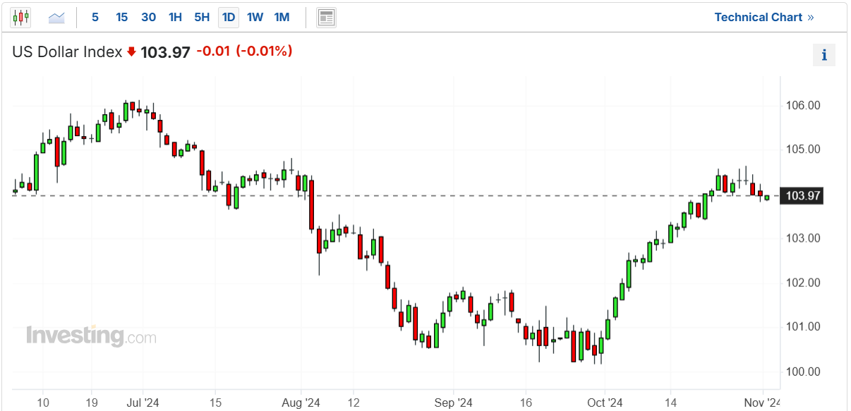Switch chart to 5H timeframe
Viewport: 851px width, 411px height.
point(202,18)
